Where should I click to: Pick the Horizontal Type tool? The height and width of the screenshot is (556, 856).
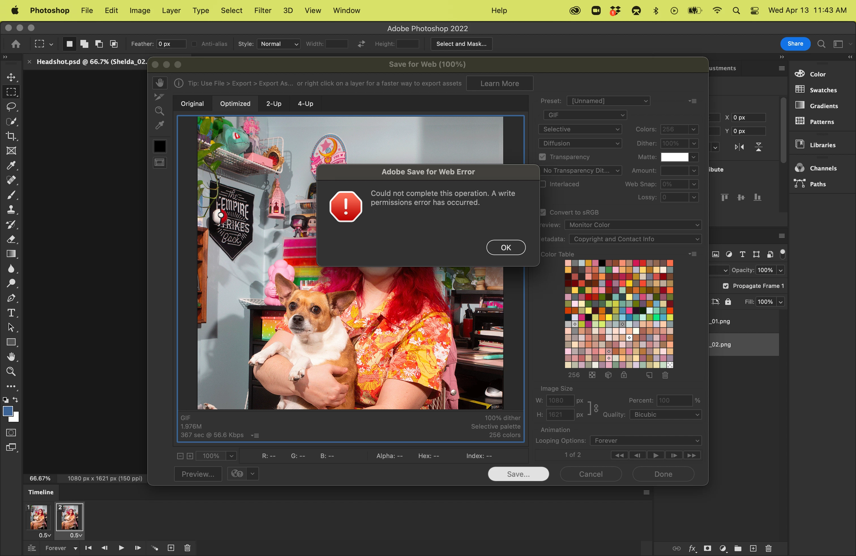click(x=11, y=313)
